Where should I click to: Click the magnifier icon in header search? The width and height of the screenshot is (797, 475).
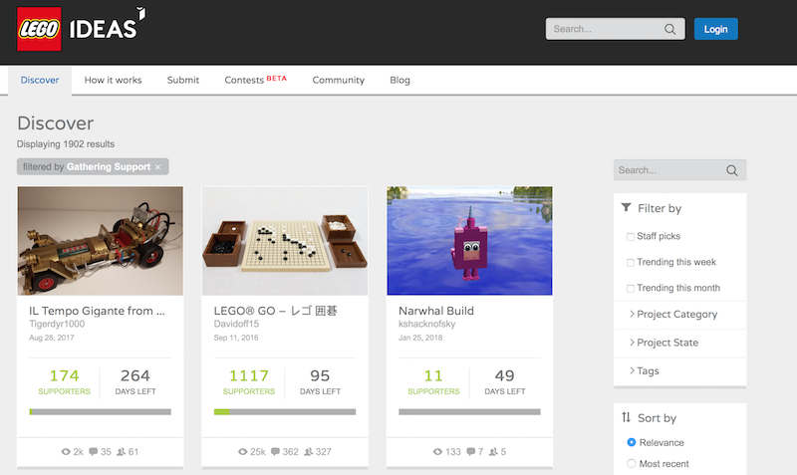pos(669,30)
